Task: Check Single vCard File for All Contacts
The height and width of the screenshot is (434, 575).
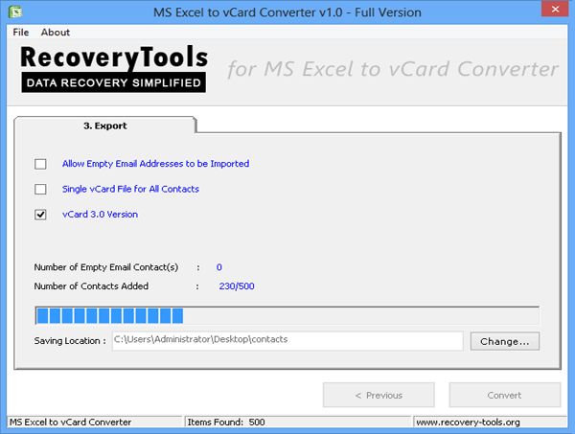Action: click(x=40, y=189)
